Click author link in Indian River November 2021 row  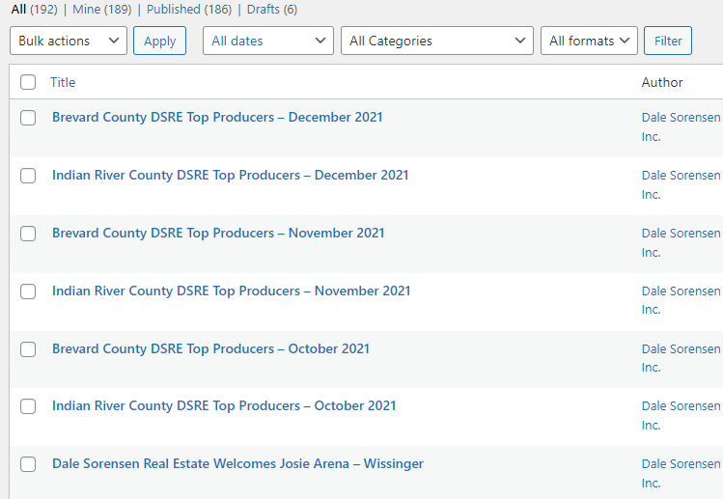click(x=681, y=300)
